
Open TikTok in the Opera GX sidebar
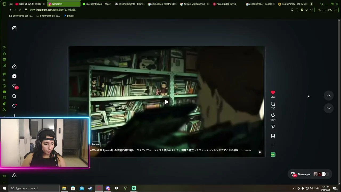(x=4, y=103)
